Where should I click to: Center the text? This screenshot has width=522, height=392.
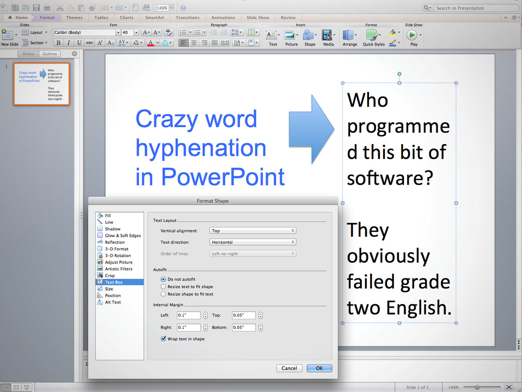point(194,43)
